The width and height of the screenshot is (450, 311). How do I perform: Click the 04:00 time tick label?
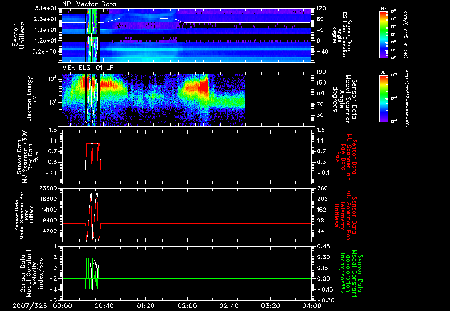[x=312, y=306]
